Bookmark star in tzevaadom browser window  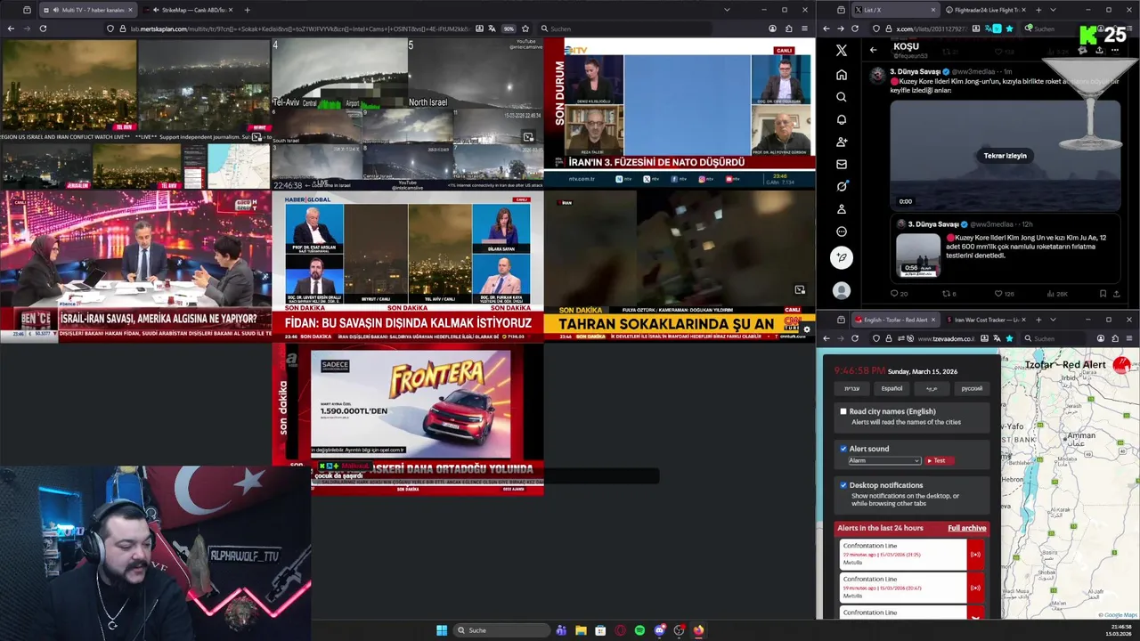[1009, 338]
